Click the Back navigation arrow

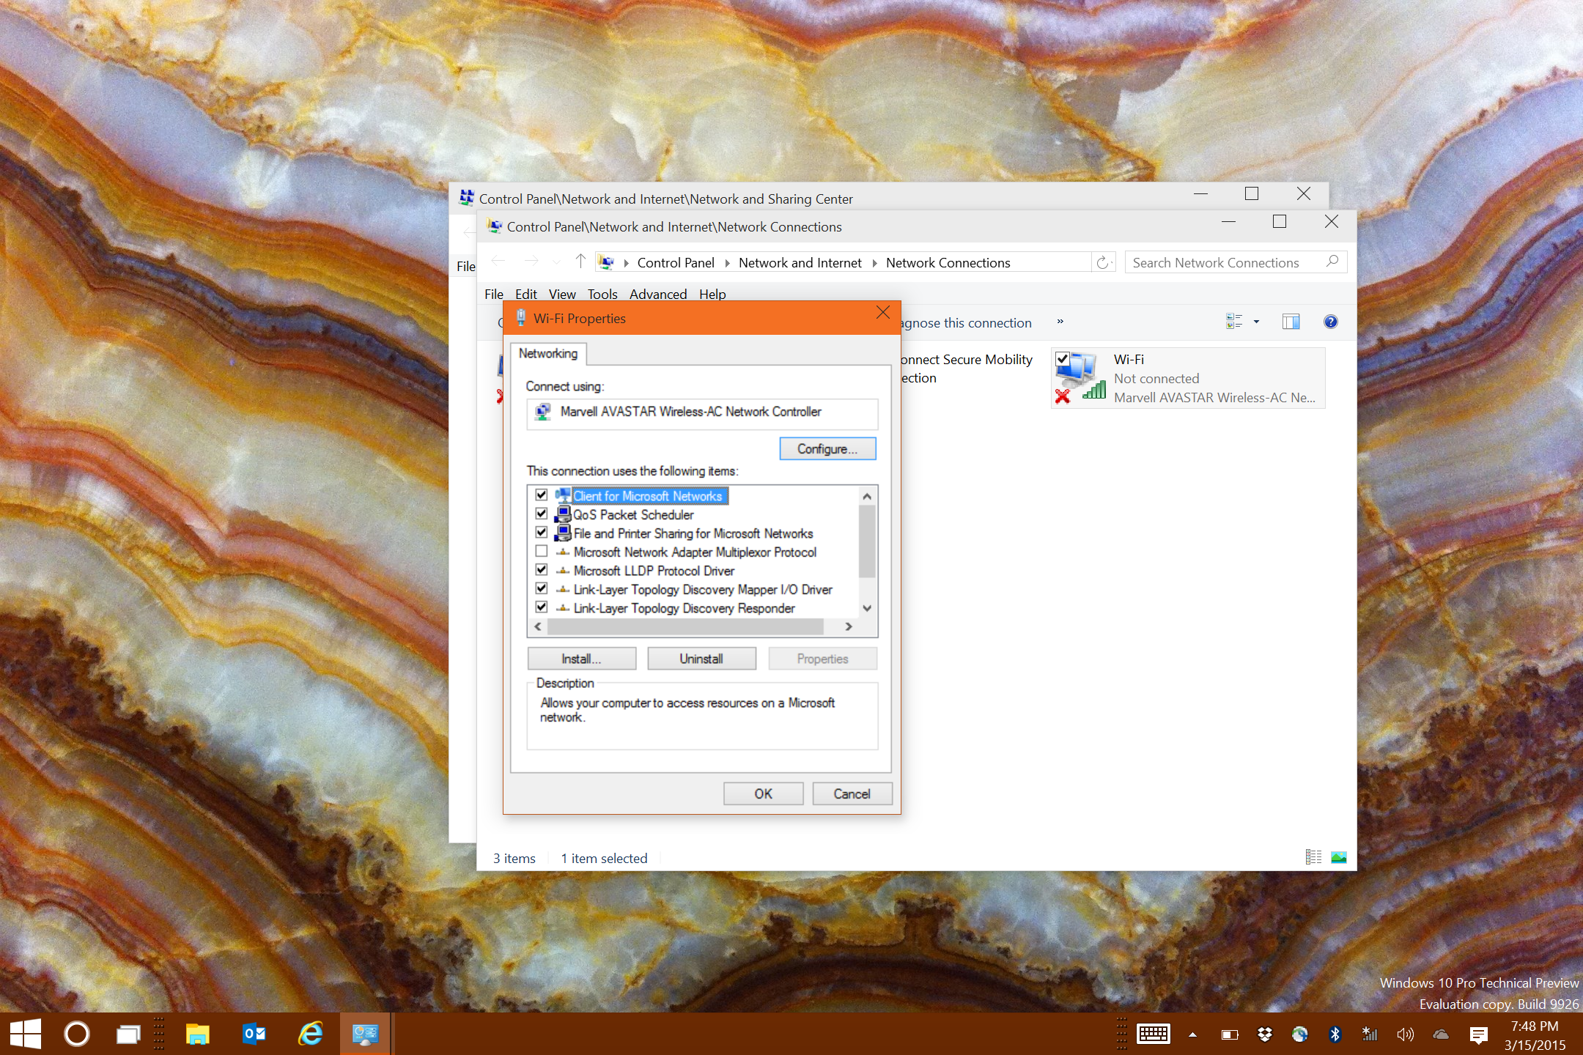(x=498, y=261)
